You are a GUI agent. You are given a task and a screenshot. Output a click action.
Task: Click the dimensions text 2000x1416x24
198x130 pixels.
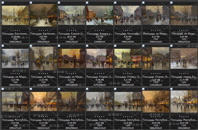(15, 85)
